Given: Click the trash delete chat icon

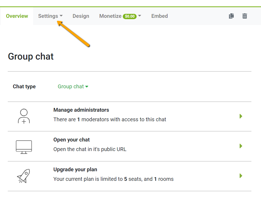Looking at the screenshot, I should (244, 16).
